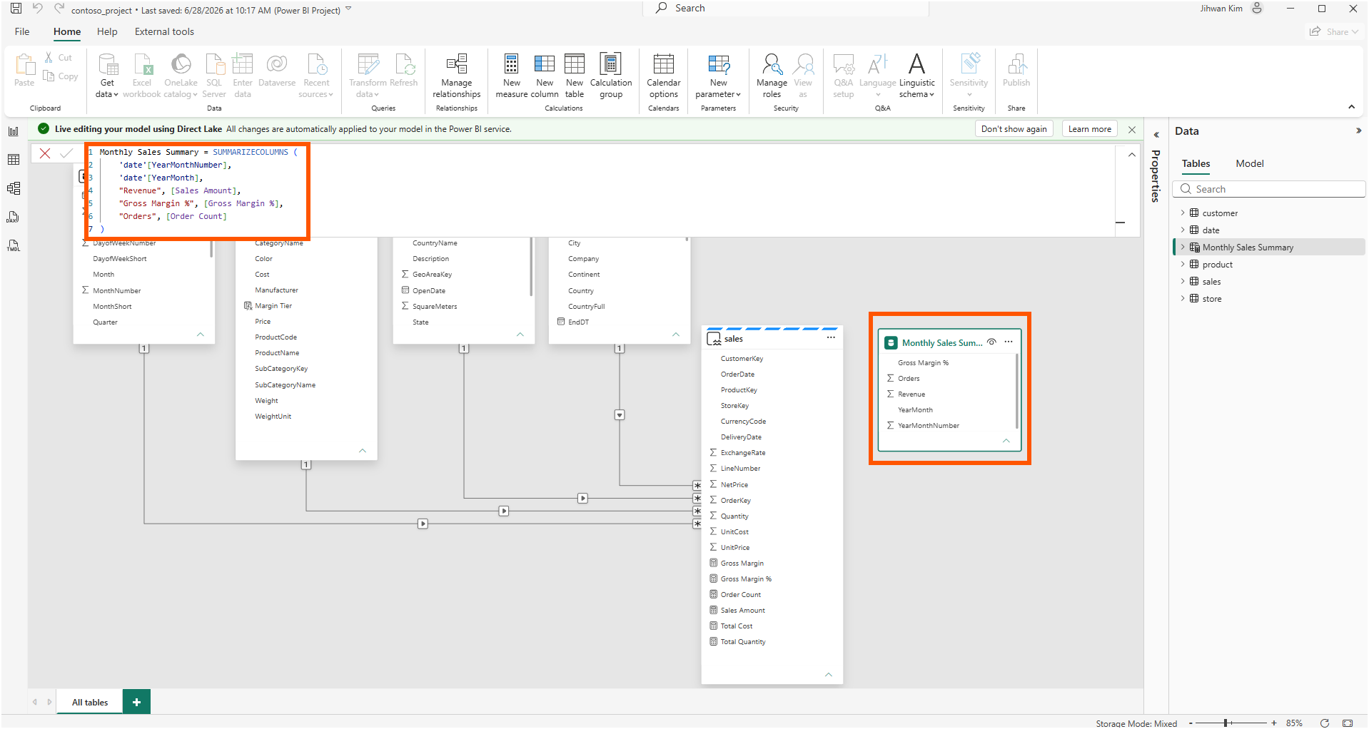Open the External tools tab
This screenshot has height=729, width=1369.
(x=164, y=31)
